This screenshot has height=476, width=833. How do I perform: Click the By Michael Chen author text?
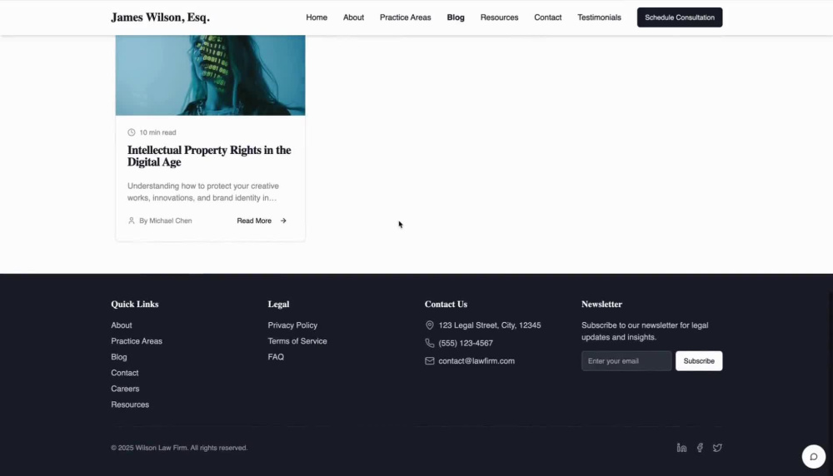pos(165,221)
